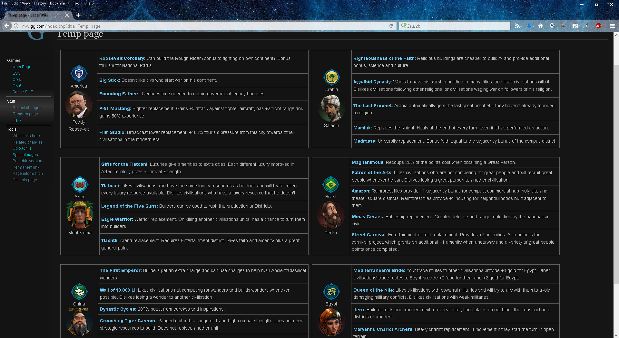Click the eyedropper color picker extension icon
The height and width of the screenshot is (338, 619).
click(x=587, y=26)
